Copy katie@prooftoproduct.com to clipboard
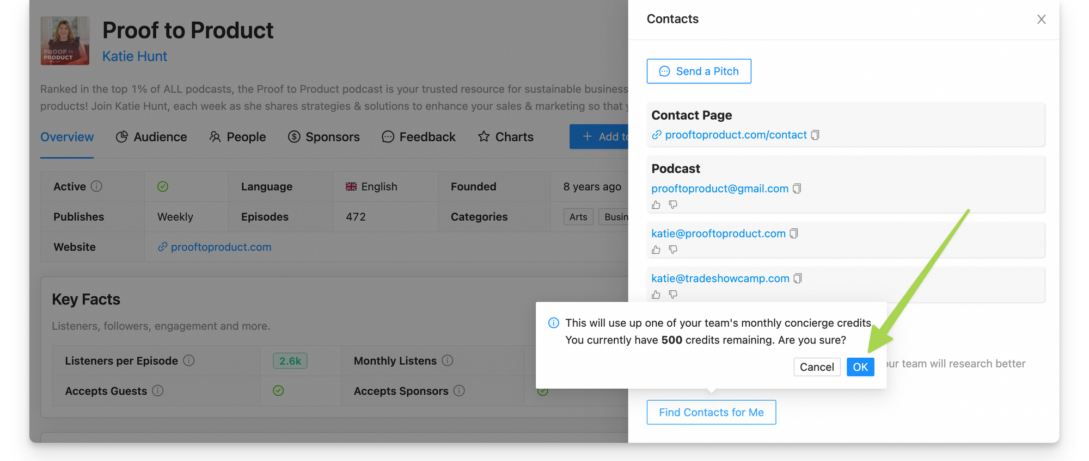The image size is (1089, 461). (794, 233)
